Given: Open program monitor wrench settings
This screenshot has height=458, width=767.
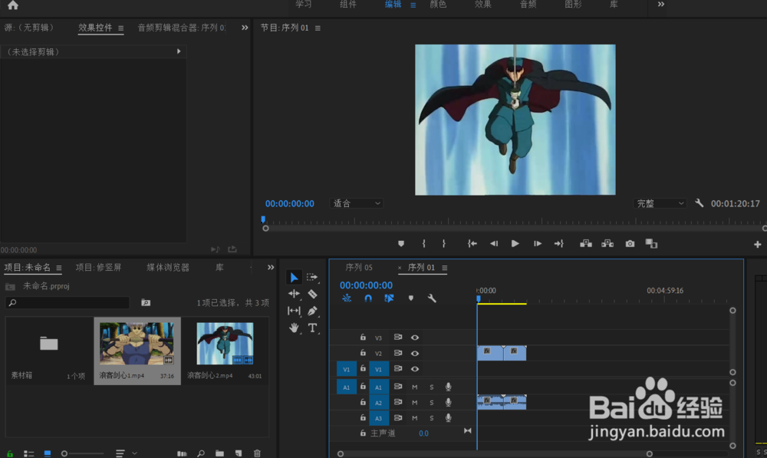Looking at the screenshot, I should (699, 203).
